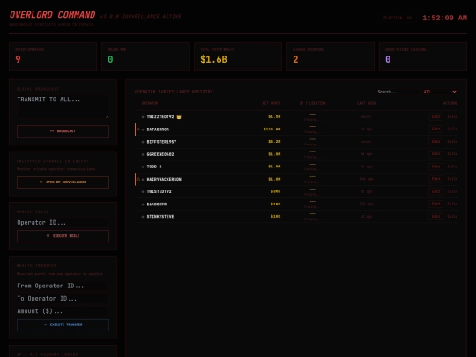Click BIFFSTER1957's net worth value

pyautogui.click(x=274, y=142)
